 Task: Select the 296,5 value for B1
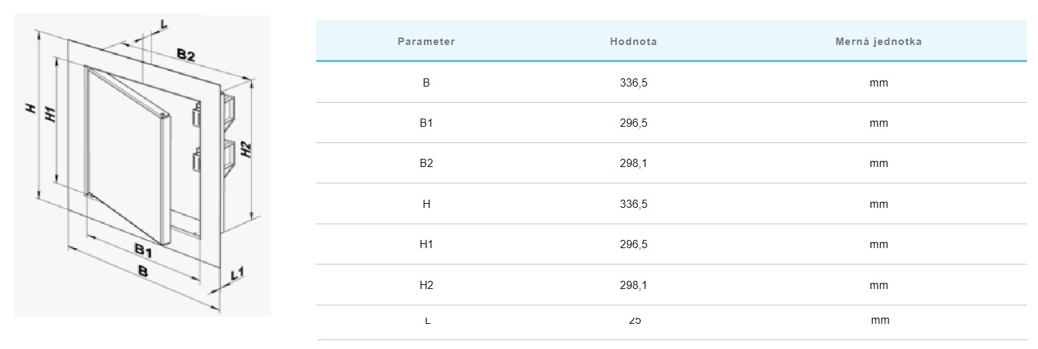633,123
